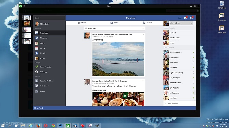Select News Feed in the sidebar
This screenshot has width=229, height=128.
[x=49, y=33]
